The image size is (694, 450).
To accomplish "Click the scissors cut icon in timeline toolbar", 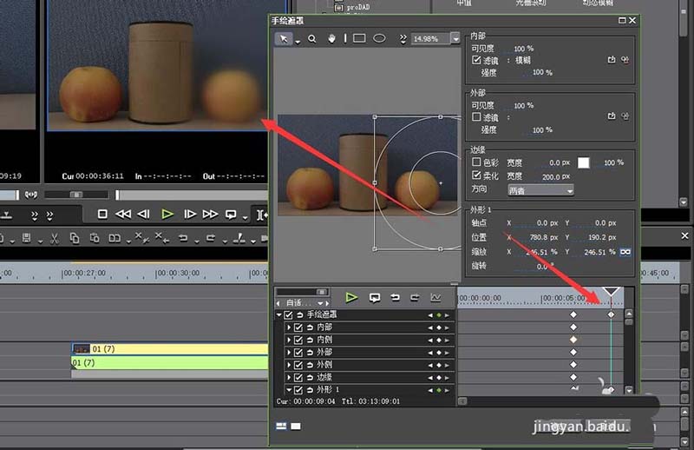I will click(54, 238).
